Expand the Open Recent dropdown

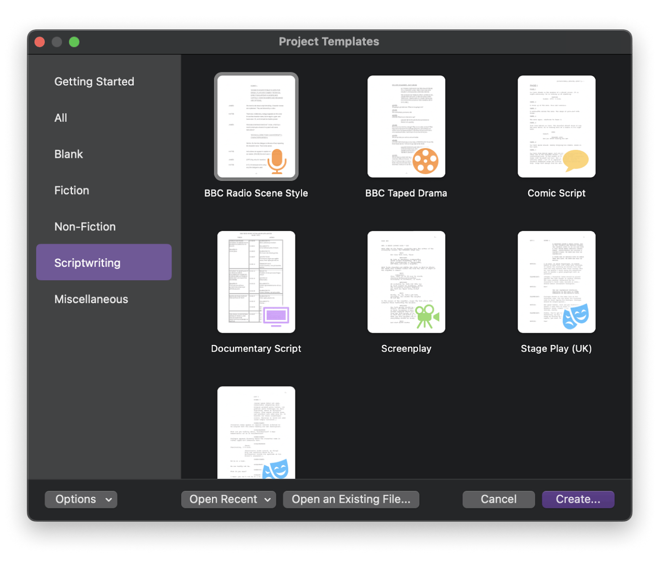point(228,499)
